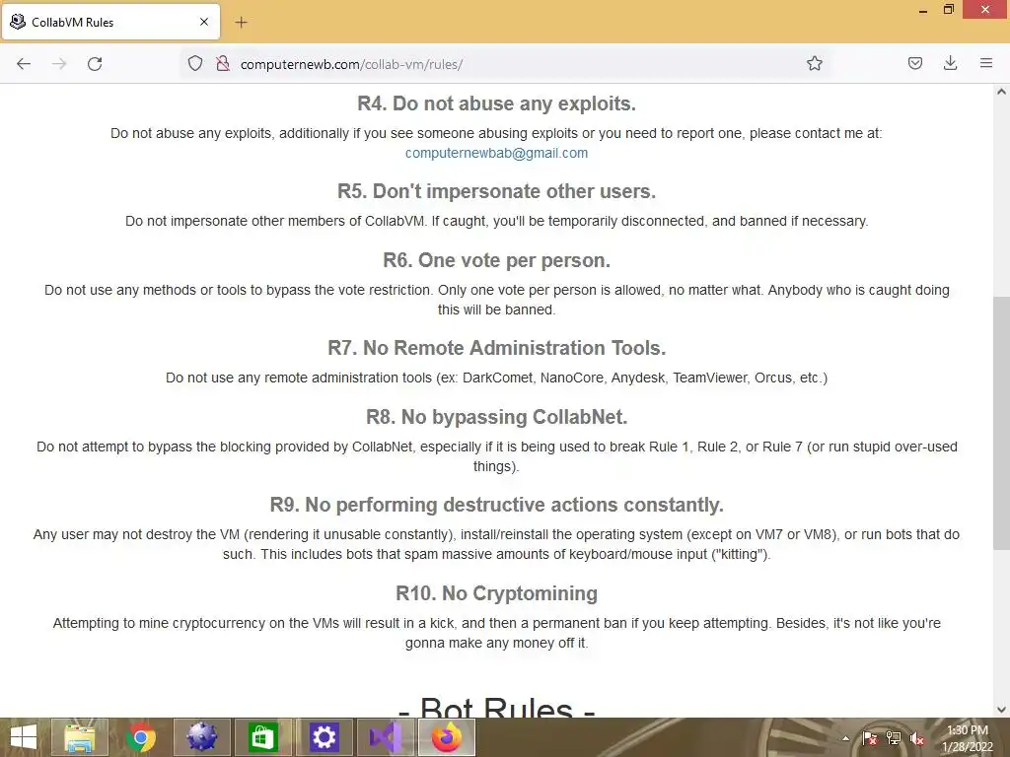Image resolution: width=1010 pixels, height=757 pixels.
Task: Email computernewbab@gmail.com link
Action: point(496,153)
